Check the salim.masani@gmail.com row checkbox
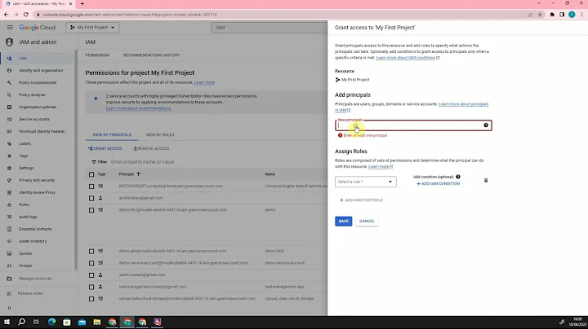 91,275
